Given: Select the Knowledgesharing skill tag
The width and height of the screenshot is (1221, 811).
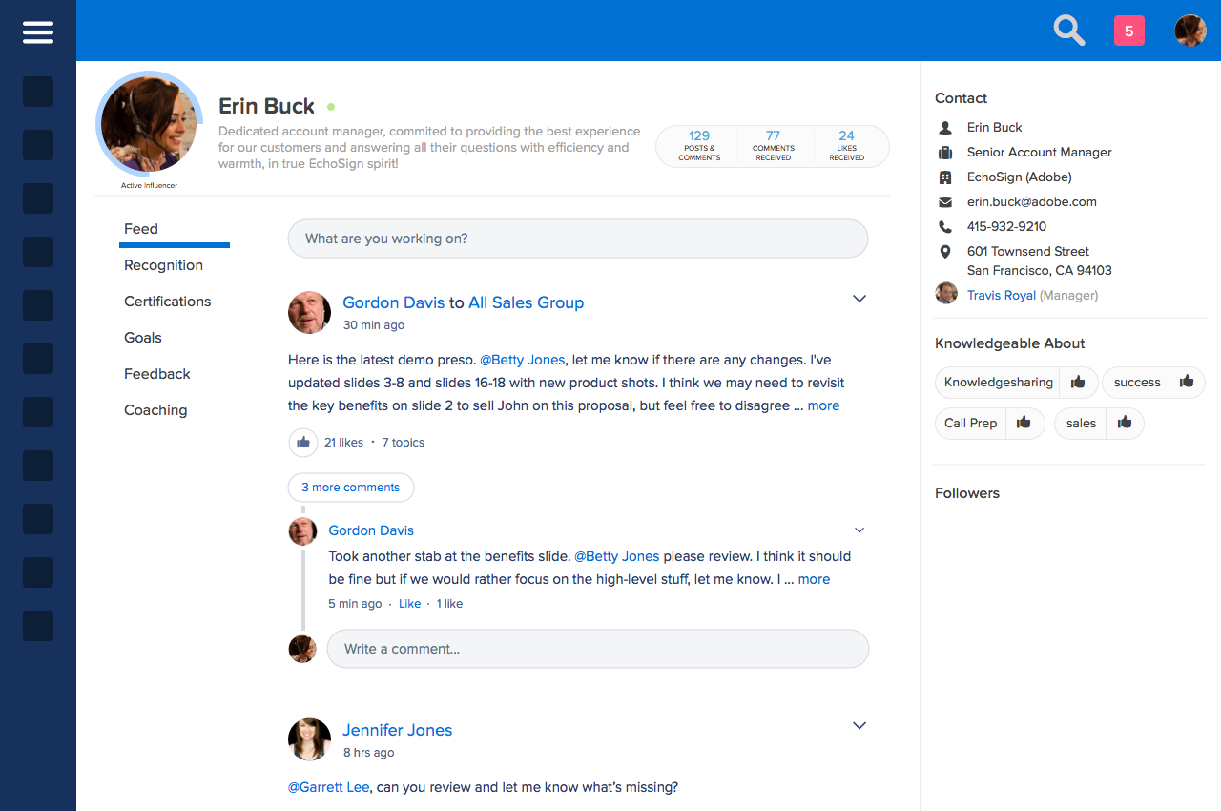Looking at the screenshot, I should (999, 382).
